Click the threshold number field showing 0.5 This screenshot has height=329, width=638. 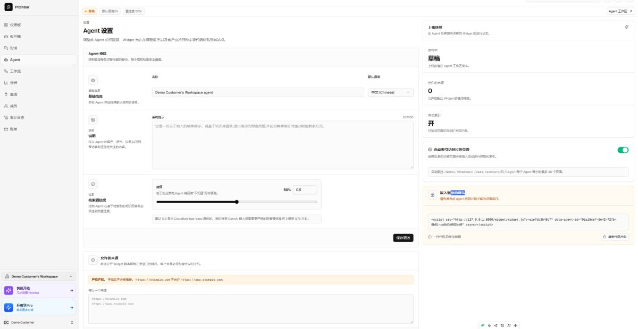point(305,189)
